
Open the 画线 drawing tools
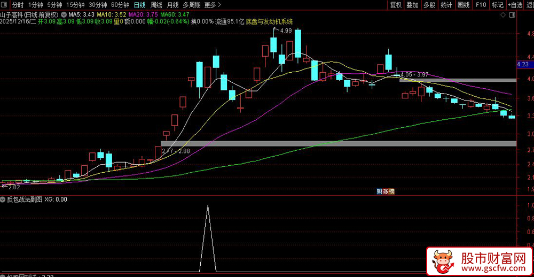[464, 5]
